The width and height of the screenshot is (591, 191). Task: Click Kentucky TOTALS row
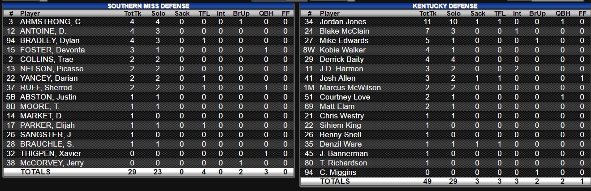coord(445,181)
